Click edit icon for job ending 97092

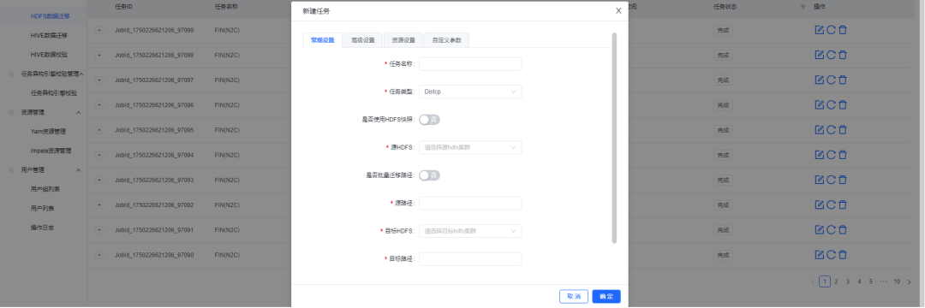819,205
